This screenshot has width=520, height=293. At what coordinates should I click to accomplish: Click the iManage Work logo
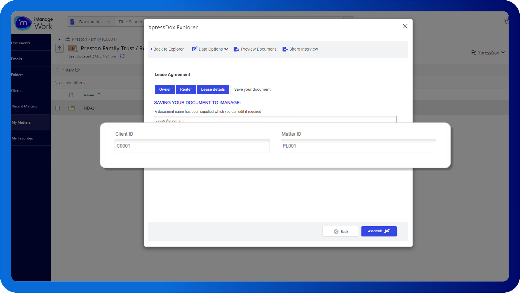click(34, 23)
